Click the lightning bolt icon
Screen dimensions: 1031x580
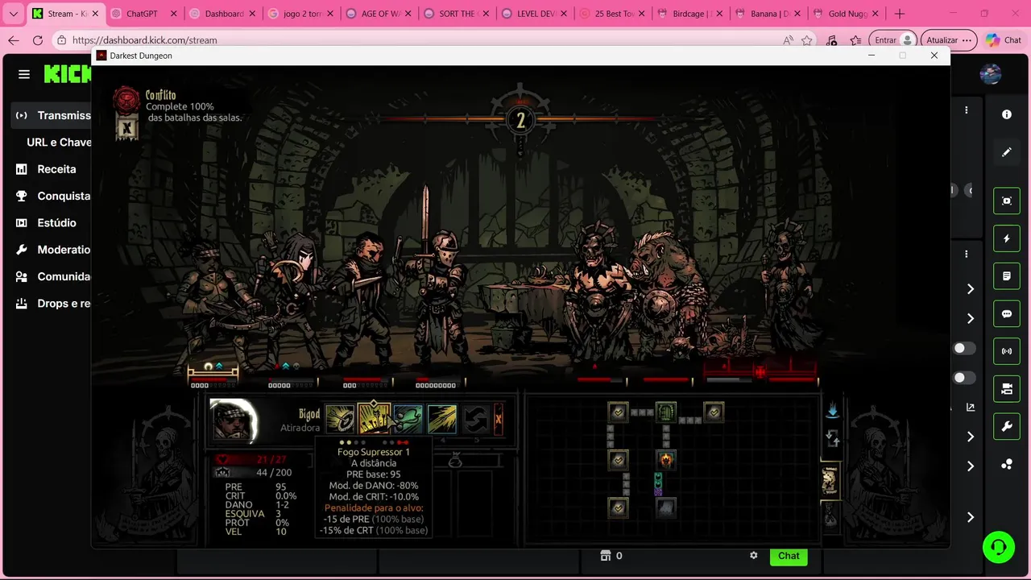tap(1007, 238)
